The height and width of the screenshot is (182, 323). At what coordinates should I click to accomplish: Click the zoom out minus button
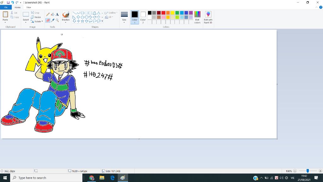(x=295, y=171)
